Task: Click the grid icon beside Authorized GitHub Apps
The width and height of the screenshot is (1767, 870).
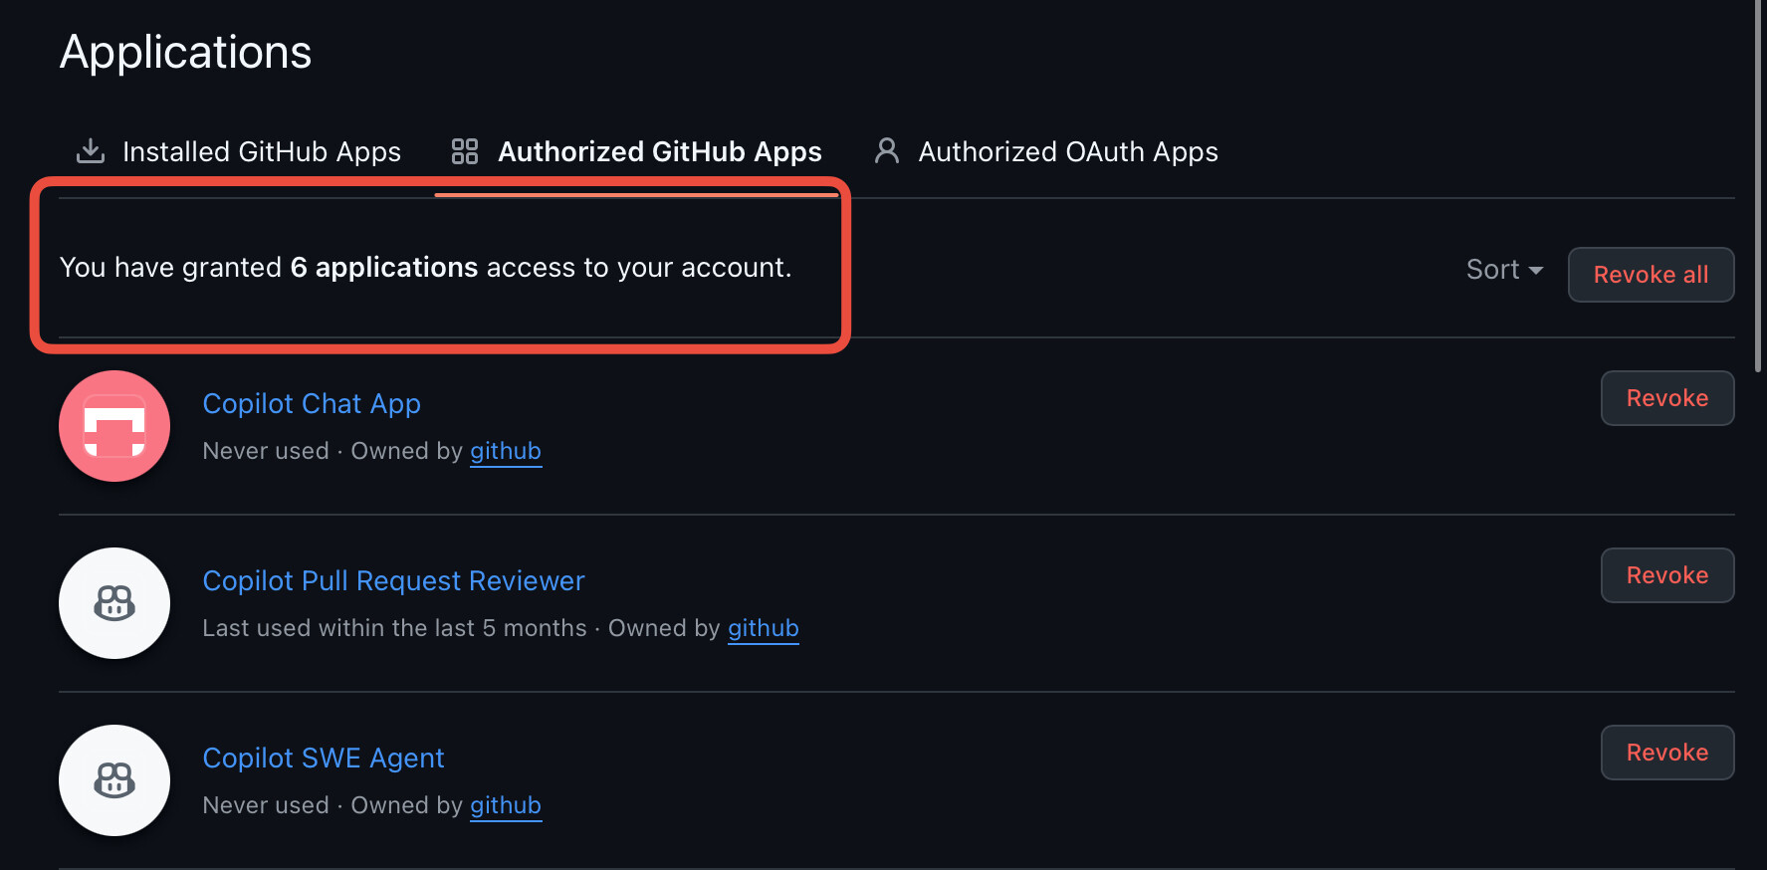Action: click(x=465, y=151)
